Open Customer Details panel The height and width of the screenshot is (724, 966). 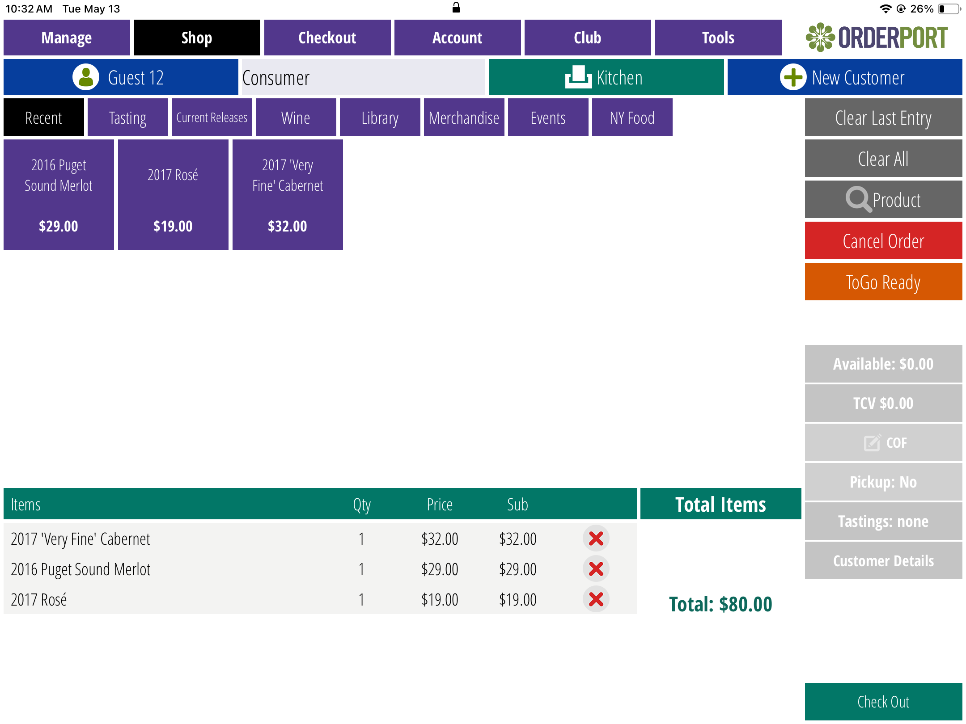tap(883, 560)
